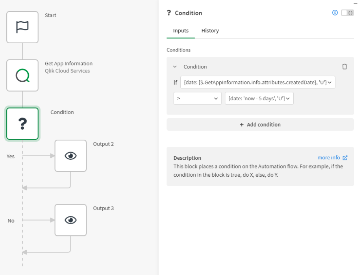
Task: Collapse the Condition section chevron
Action: click(x=175, y=66)
